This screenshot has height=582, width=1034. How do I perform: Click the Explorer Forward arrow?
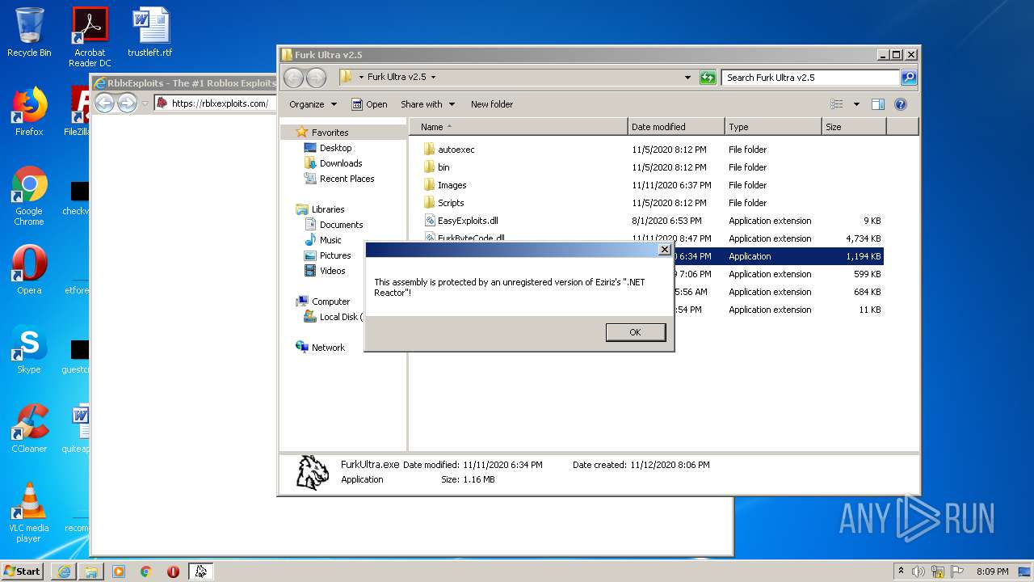316,78
